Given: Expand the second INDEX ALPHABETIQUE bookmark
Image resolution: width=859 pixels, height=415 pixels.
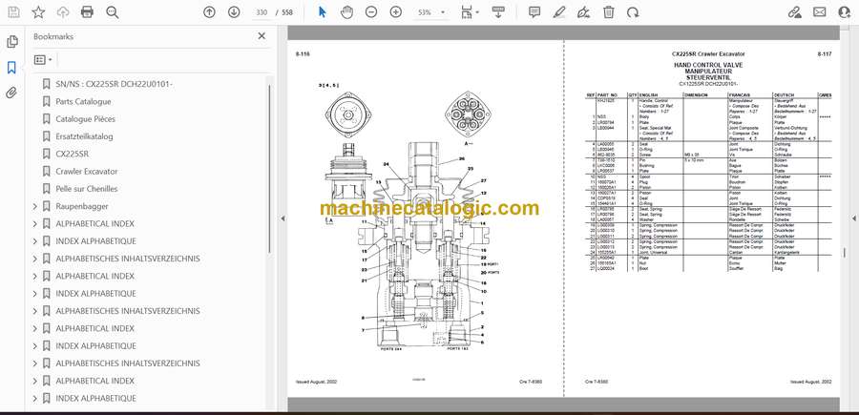Looking at the screenshot, I should 35,294.
